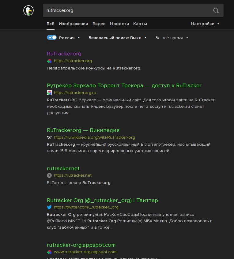Click the ru.wikipedia.org/wiki/RuTracker-org URL
Viewport: 234px width, 259px height.
pos(94,137)
